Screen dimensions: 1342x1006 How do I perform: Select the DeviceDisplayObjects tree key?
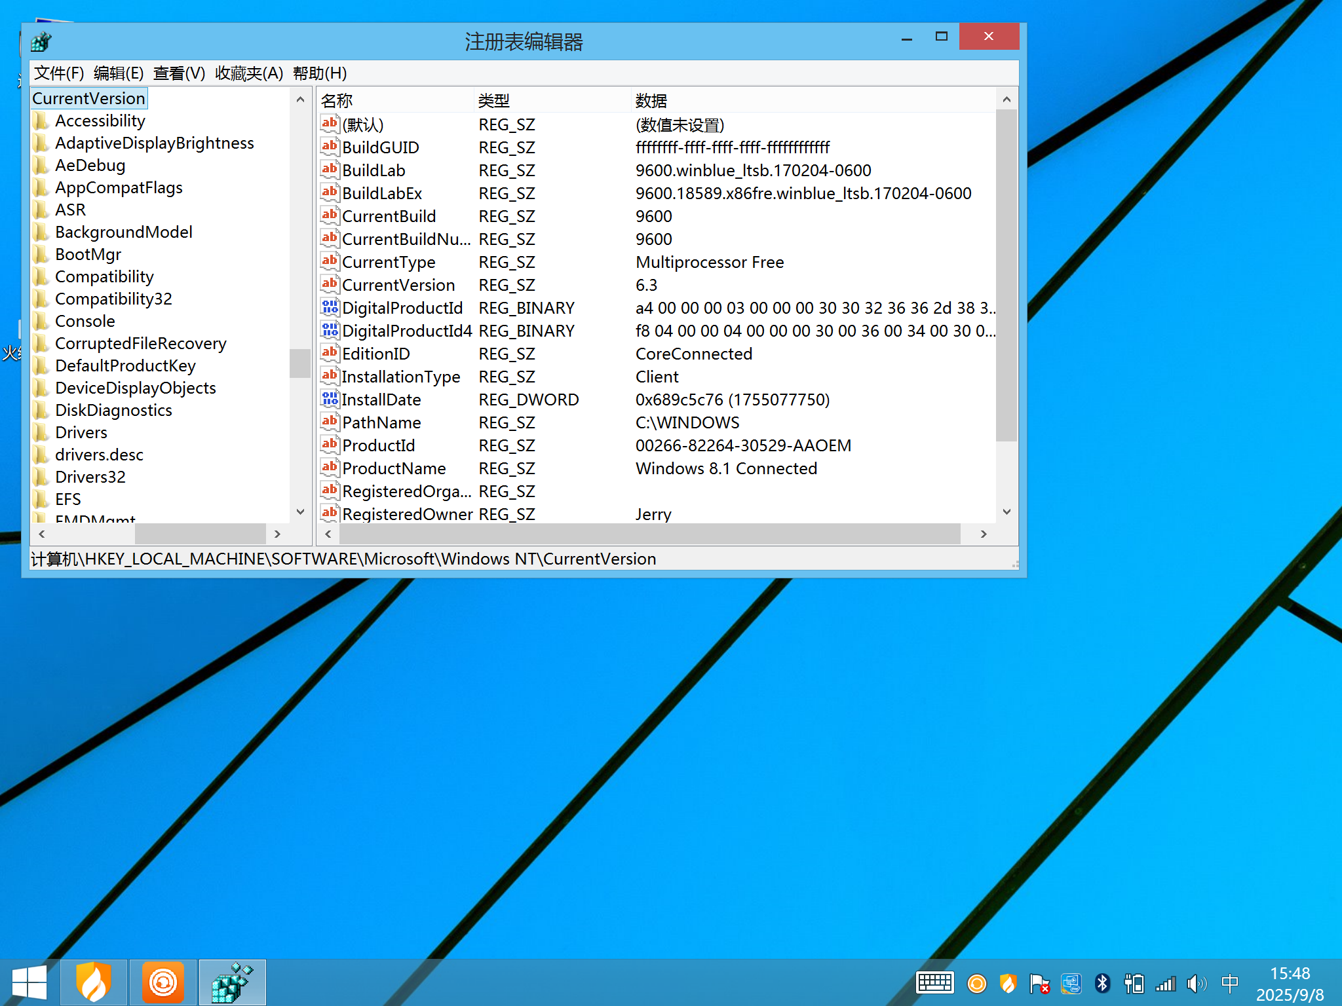coord(136,388)
